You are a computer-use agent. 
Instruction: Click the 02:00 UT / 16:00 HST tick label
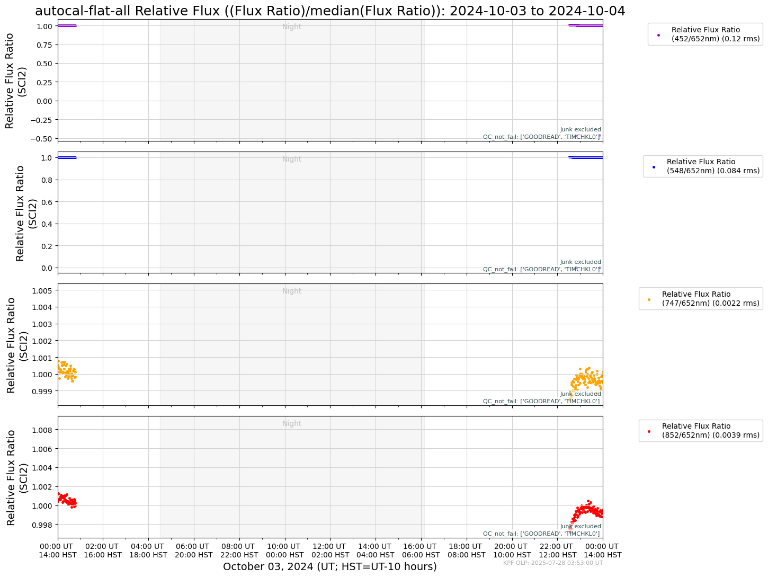[x=103, y=551]
